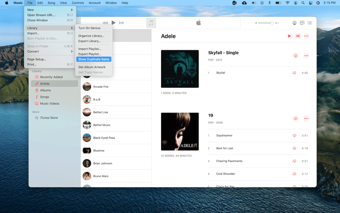Show the Up Next list icon
The height and width of the screenshot is (213, 340).
click(x=310, y=23)
